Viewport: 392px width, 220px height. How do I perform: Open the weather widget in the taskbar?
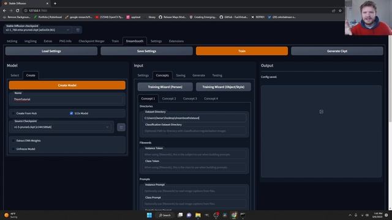point(10,215)
